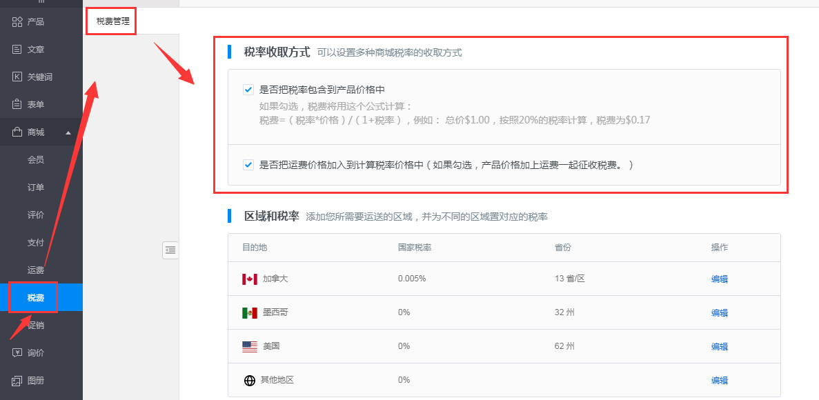819x400 pixels.
Task: Toggle sidebar collapse icon button
Action: [170, 250]
